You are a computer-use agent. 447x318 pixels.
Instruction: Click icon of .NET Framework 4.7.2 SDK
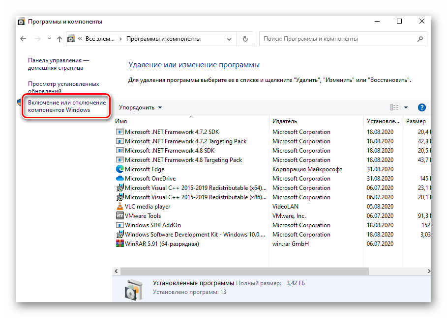pos(119,132)
